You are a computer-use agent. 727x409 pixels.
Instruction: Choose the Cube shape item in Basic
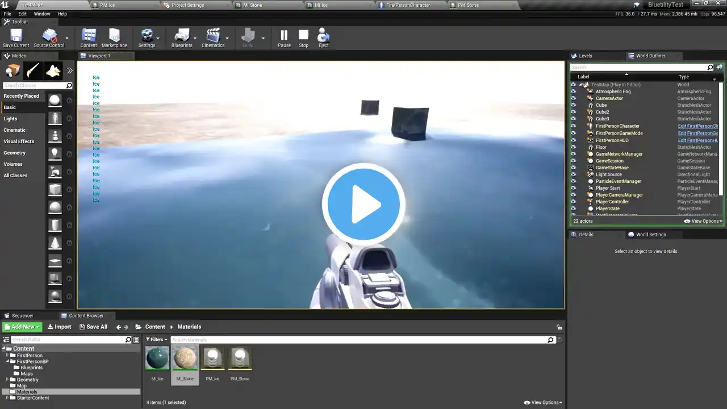tap(55, 190)
